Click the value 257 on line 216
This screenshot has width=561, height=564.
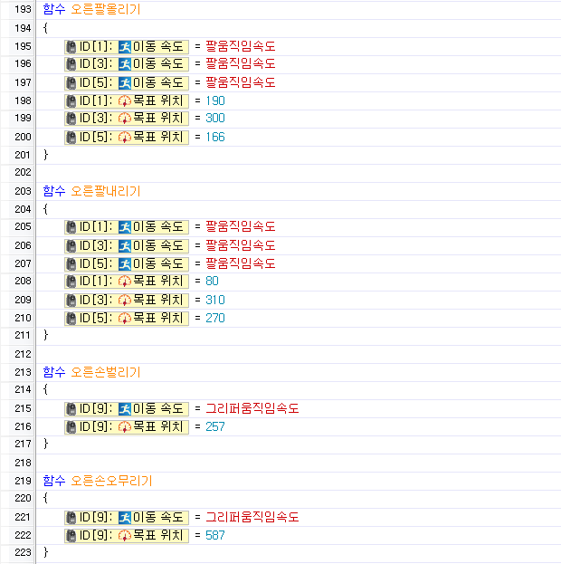[214, 426]
